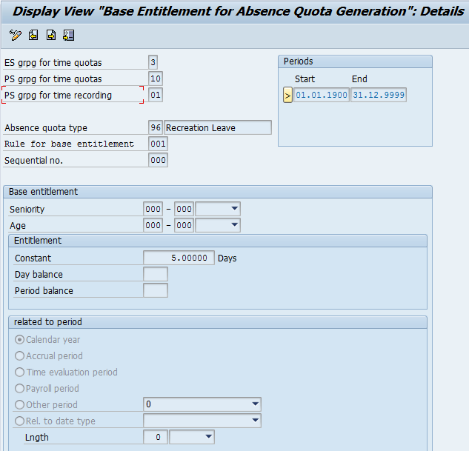Choose the Accrual period option
The image size is (469, 451).
point(19,356)
